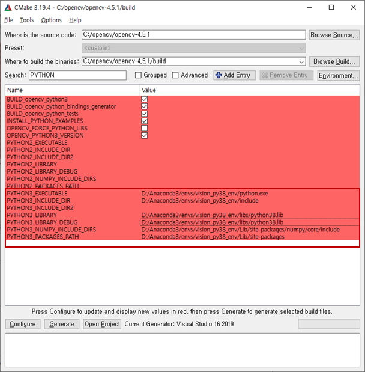
Task: Click the source code path input field
Action: 194,35
